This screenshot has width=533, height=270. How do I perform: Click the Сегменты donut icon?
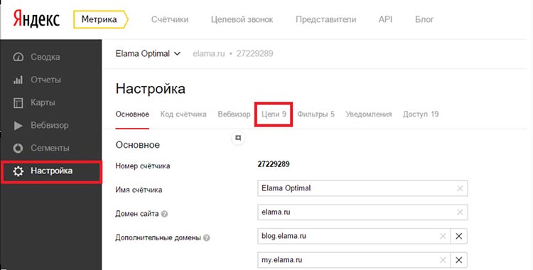[18, 148]
